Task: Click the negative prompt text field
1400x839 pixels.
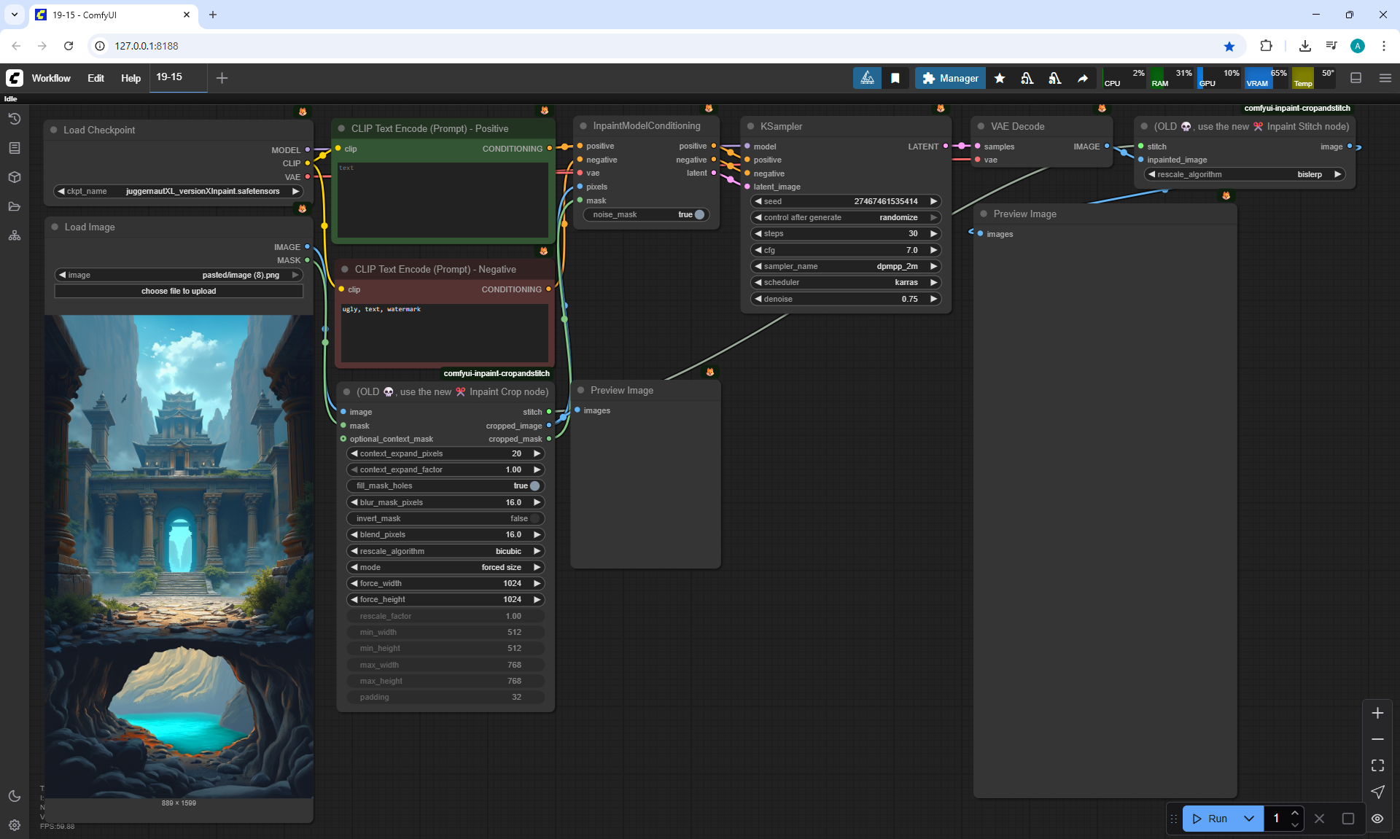Action: point(444,332)
